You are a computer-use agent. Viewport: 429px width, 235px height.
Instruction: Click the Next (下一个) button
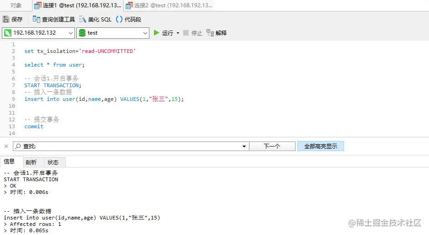(272, 146)
